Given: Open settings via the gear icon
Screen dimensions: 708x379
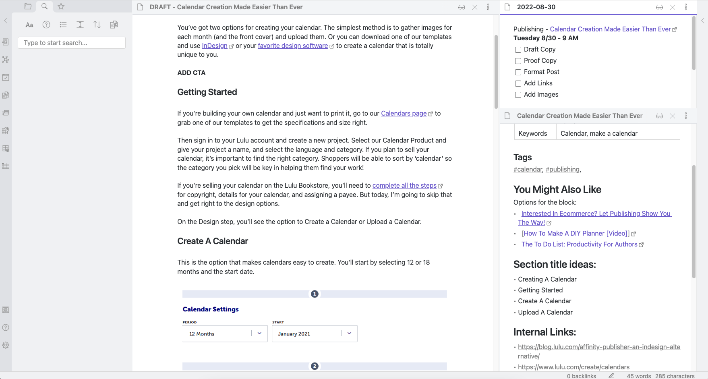Looking at the screenshot, I should tap(6, 345).
